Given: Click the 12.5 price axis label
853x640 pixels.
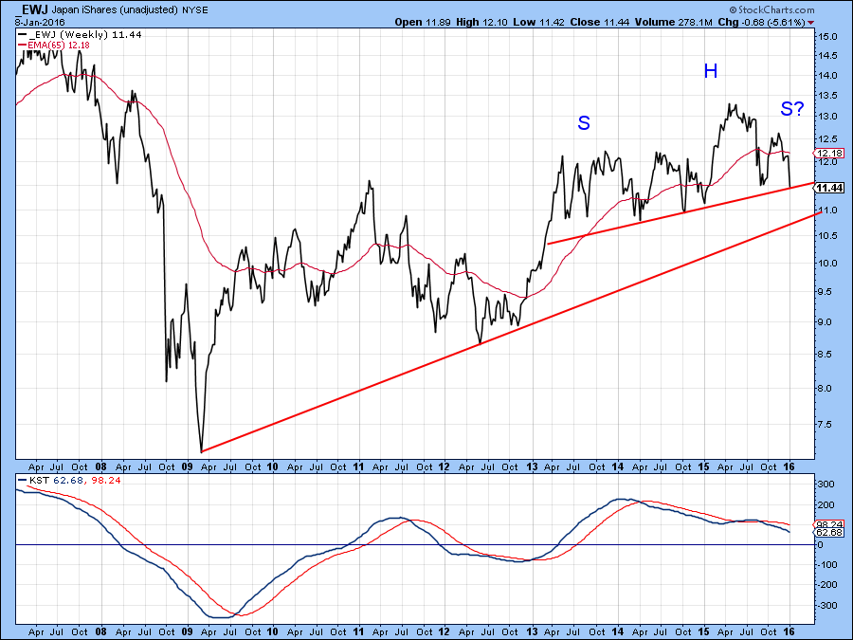Looking at the screenshot, I should coord(826,138).
